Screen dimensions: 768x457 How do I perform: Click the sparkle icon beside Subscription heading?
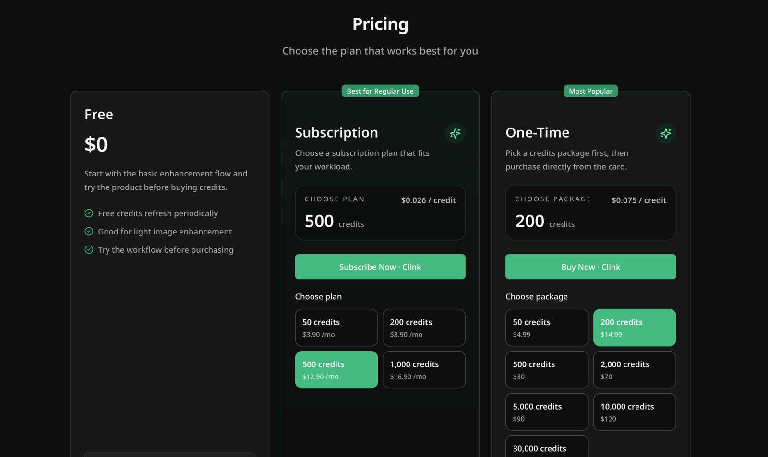tap(455, 133)
